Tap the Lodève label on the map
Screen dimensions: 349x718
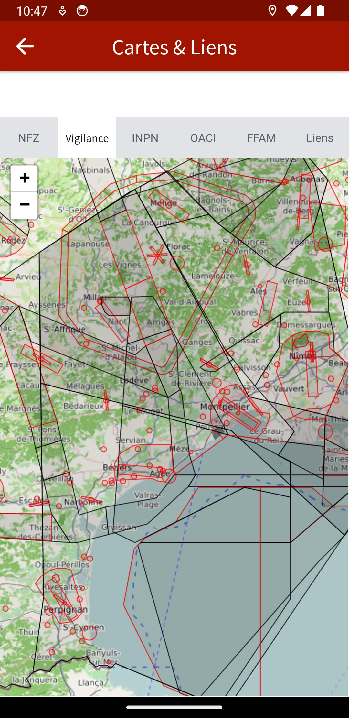click(x=134, y=380)
